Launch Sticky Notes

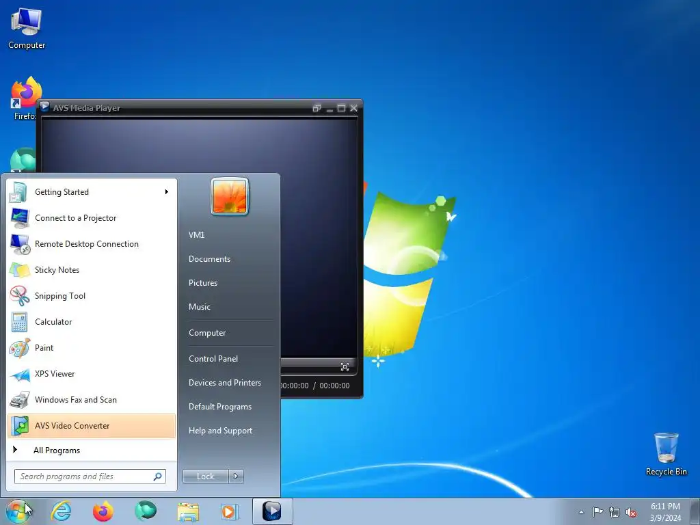(92, 269)
